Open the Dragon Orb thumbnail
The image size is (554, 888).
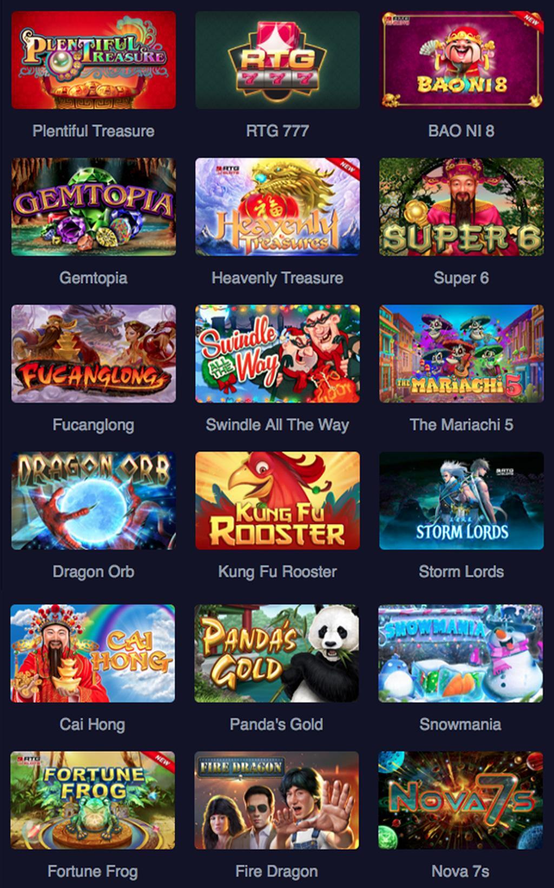tap(94, 501)
